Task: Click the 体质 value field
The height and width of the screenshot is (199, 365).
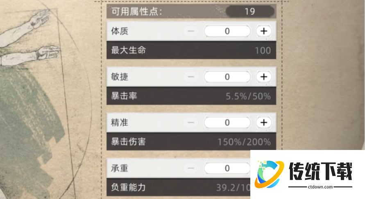Action: pyautogui.click(x=227, y=31)
